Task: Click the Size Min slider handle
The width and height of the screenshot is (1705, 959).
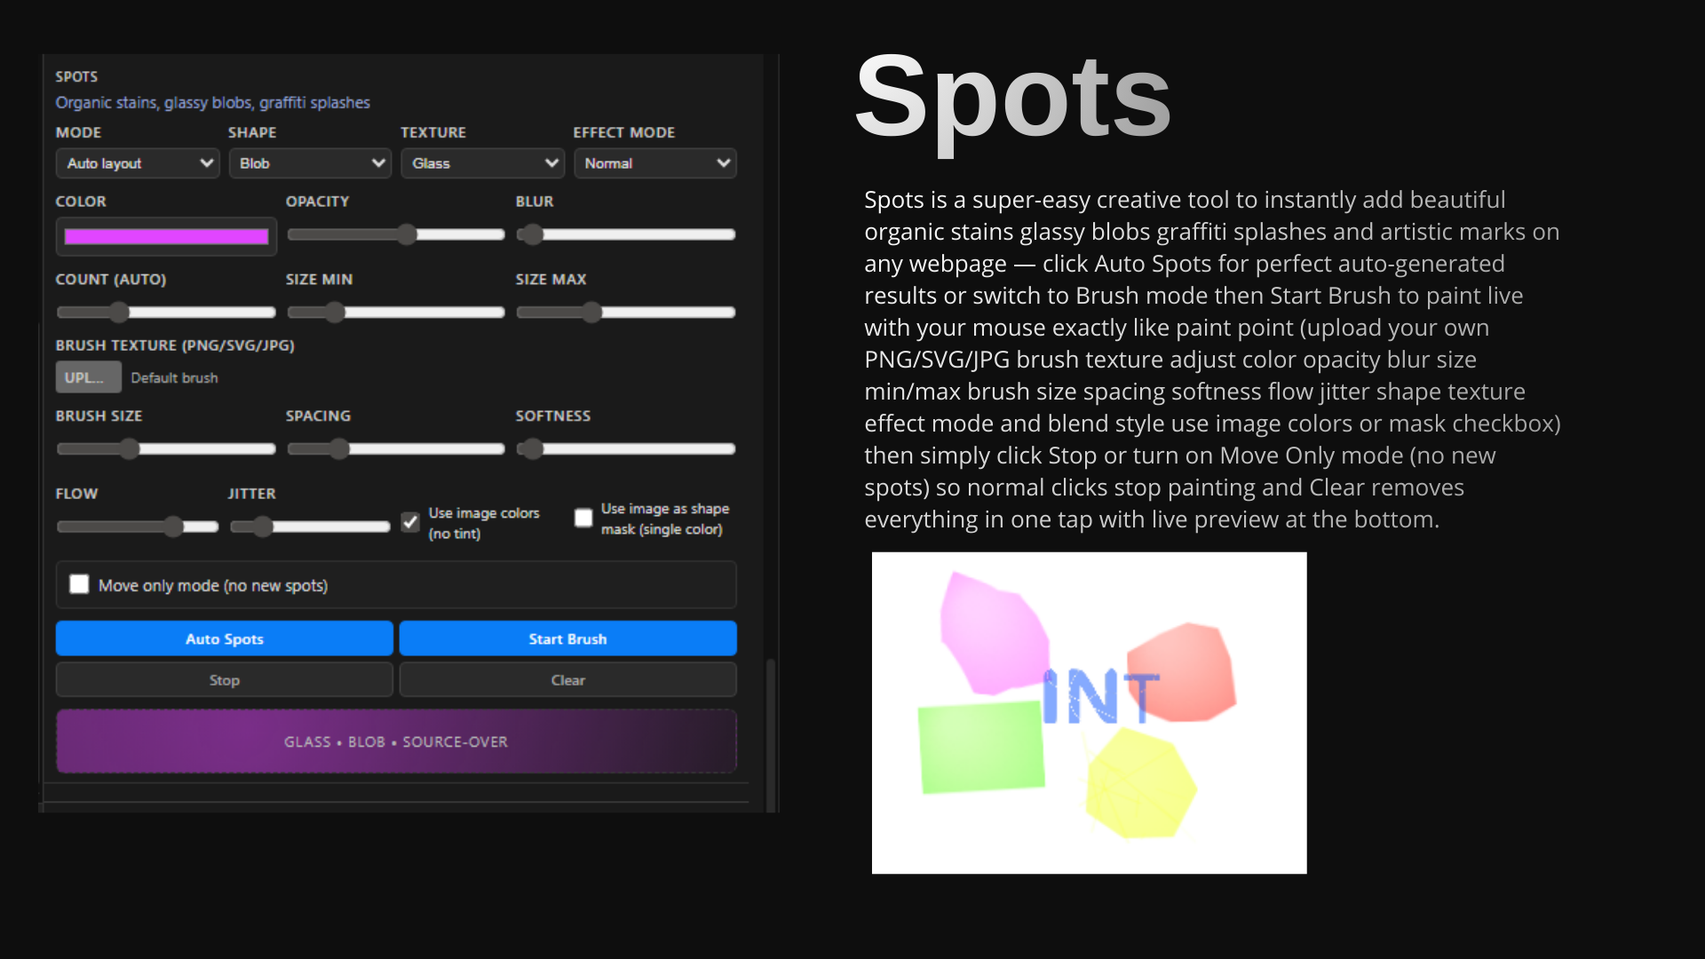Action: (335, 313)
